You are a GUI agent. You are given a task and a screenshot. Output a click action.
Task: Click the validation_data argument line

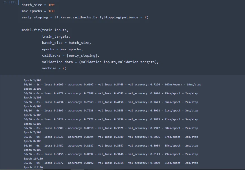click(100, 62)
